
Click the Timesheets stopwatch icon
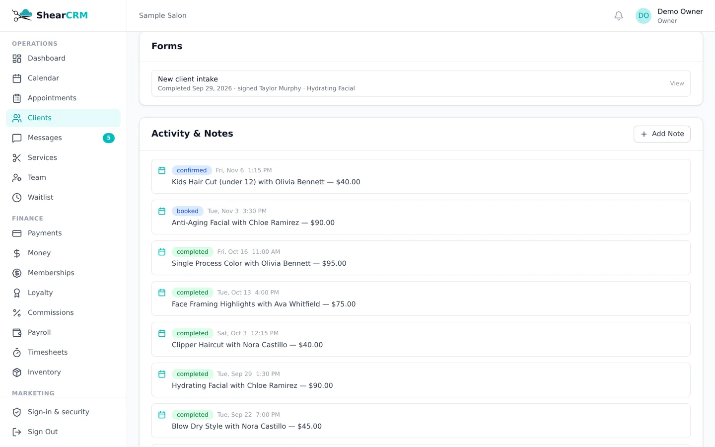(x=17, y=353)
